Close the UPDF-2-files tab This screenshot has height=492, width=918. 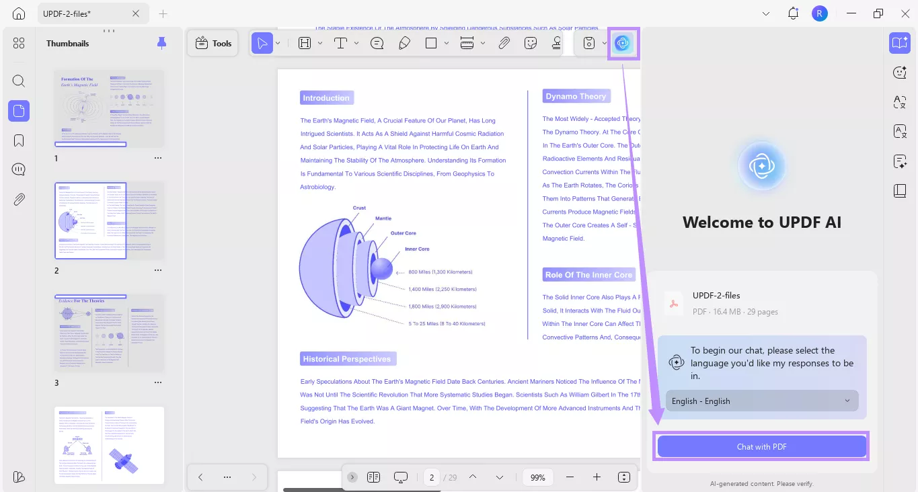[x=136, y=13]
